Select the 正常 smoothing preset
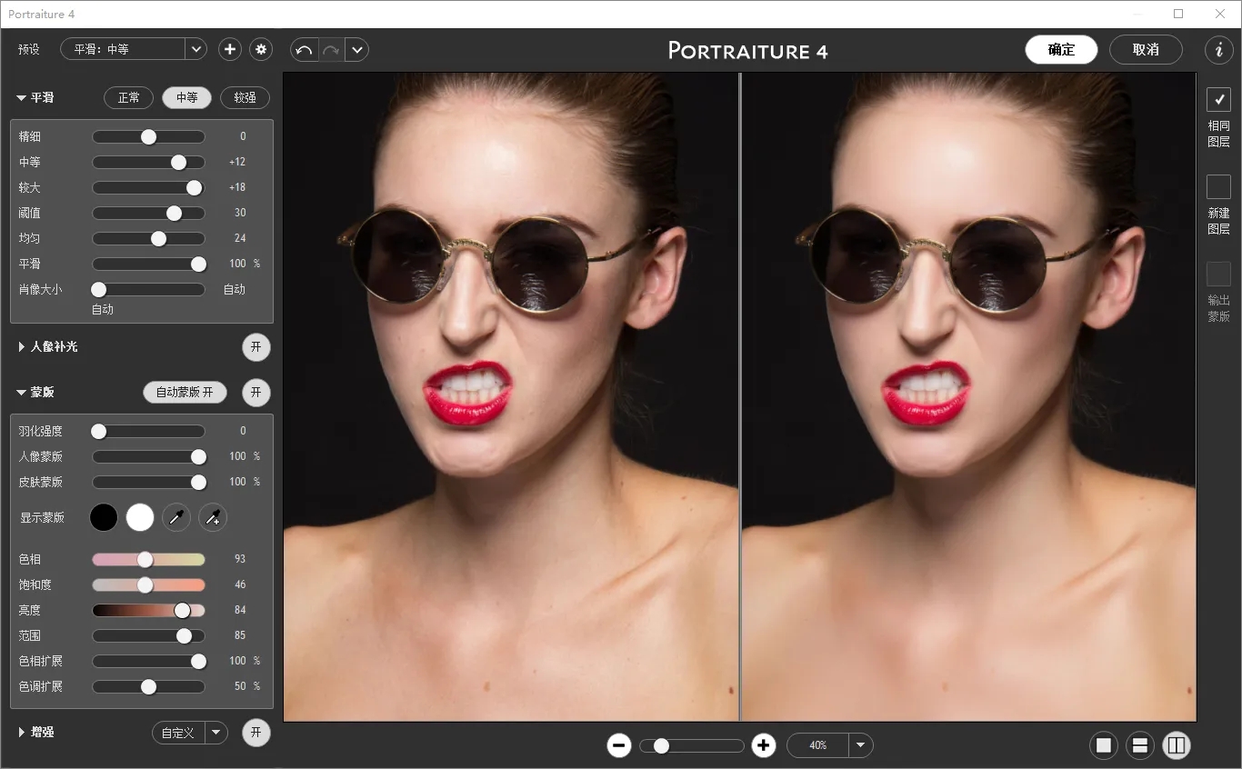The height and width of the screenshot is (769, 1242). point(129,98)
